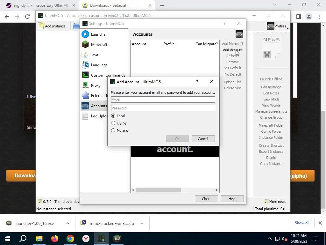This screenshot has width=326, height=245.
Task: Click the Language translation icon
Action: point(85,65)
